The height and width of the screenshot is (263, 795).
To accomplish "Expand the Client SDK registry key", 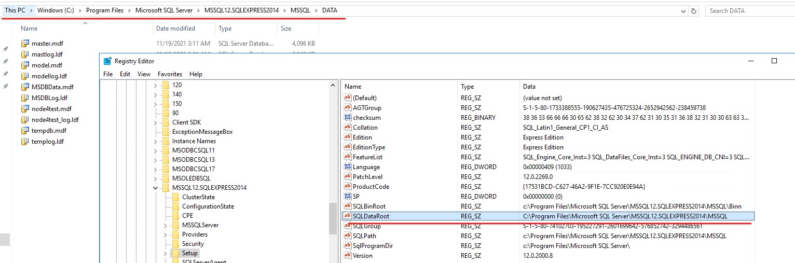I will pyautogui.click(x=155, y=122).
